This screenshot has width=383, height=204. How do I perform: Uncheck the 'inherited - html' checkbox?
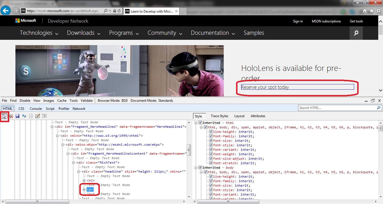click(x=200, y=123)
